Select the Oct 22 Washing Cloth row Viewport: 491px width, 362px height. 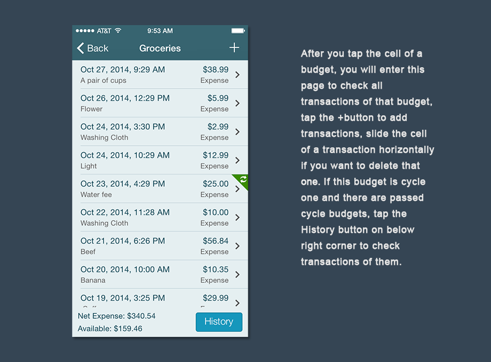click(155, 217)
